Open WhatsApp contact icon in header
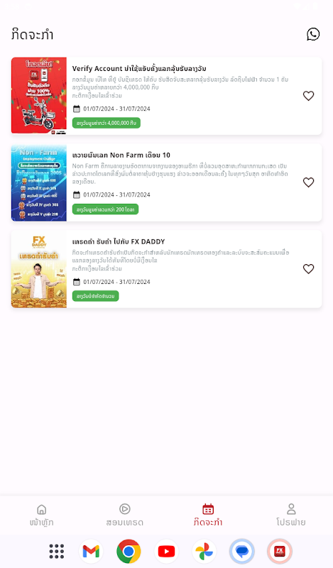 (x=313, y=34)
